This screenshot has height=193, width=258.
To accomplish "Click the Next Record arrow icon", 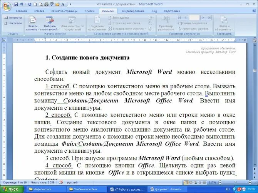I will pos(203,18).
